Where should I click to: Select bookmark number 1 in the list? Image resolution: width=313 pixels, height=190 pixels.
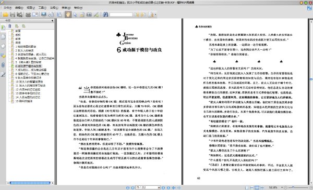(x=26, y=47)
